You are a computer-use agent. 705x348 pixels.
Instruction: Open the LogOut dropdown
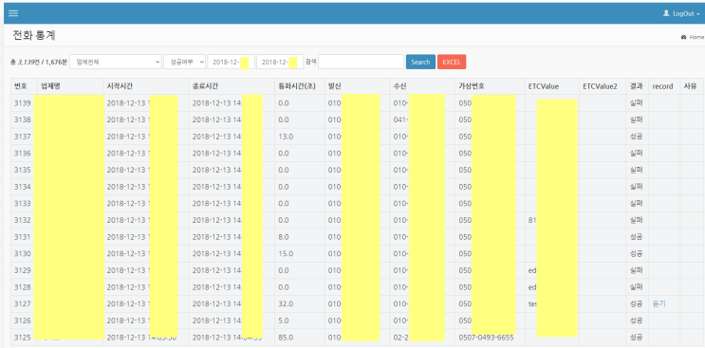click(686, 13)
